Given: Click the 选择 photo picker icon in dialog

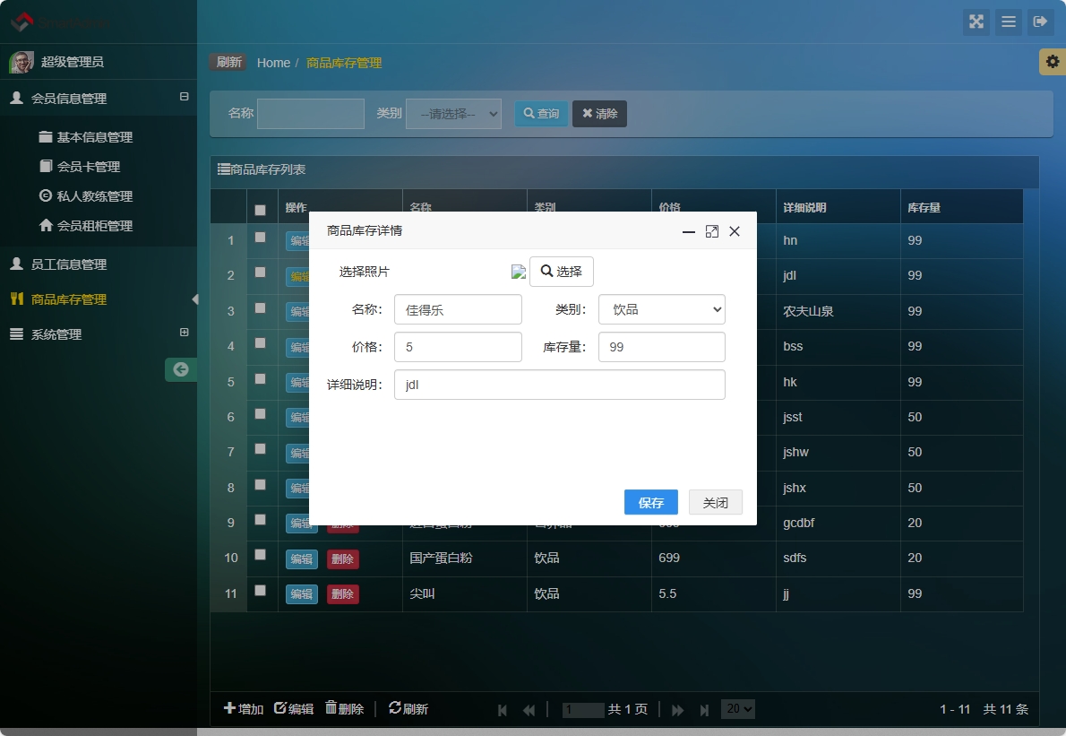Looking at the screenshot, I should [562, 272].
